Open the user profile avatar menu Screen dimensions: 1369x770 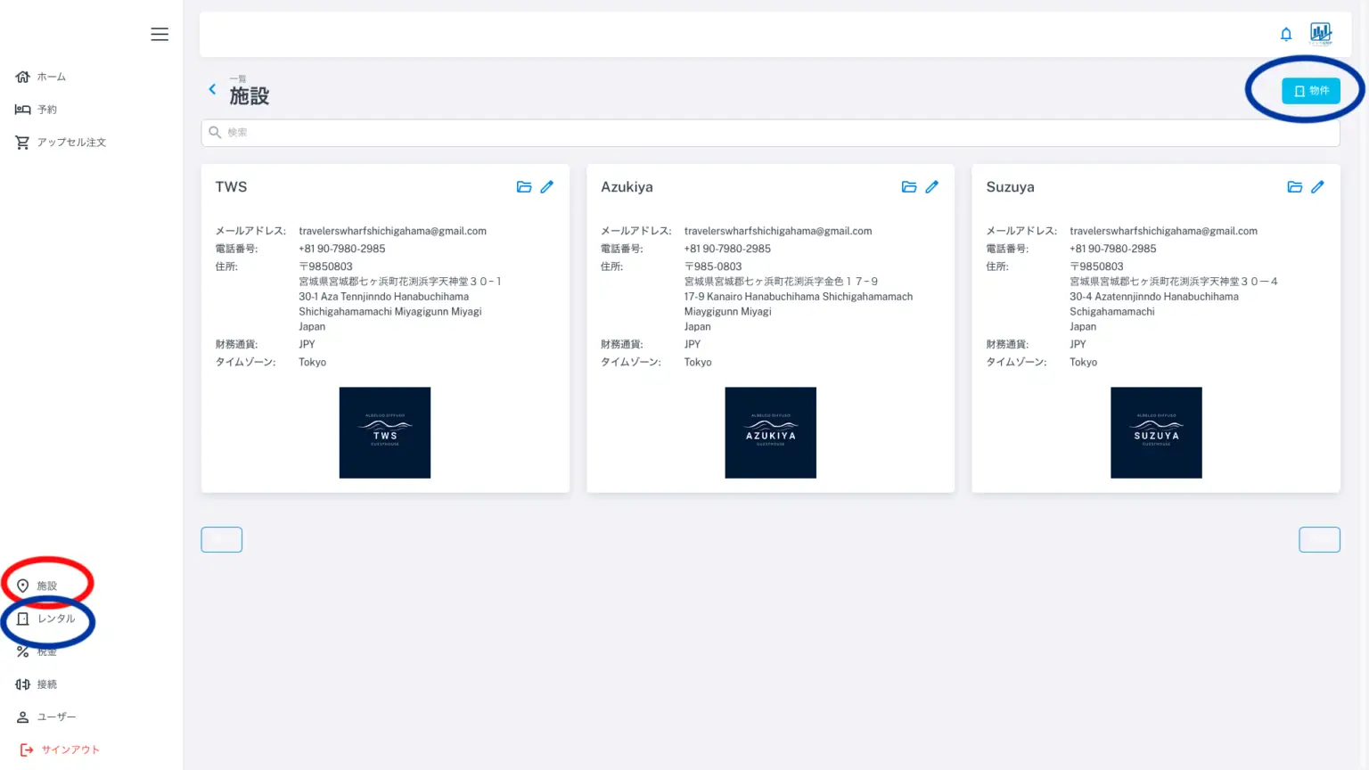tap(1321, 35)
